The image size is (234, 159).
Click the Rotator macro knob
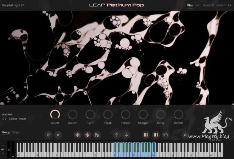pos(126,115)
